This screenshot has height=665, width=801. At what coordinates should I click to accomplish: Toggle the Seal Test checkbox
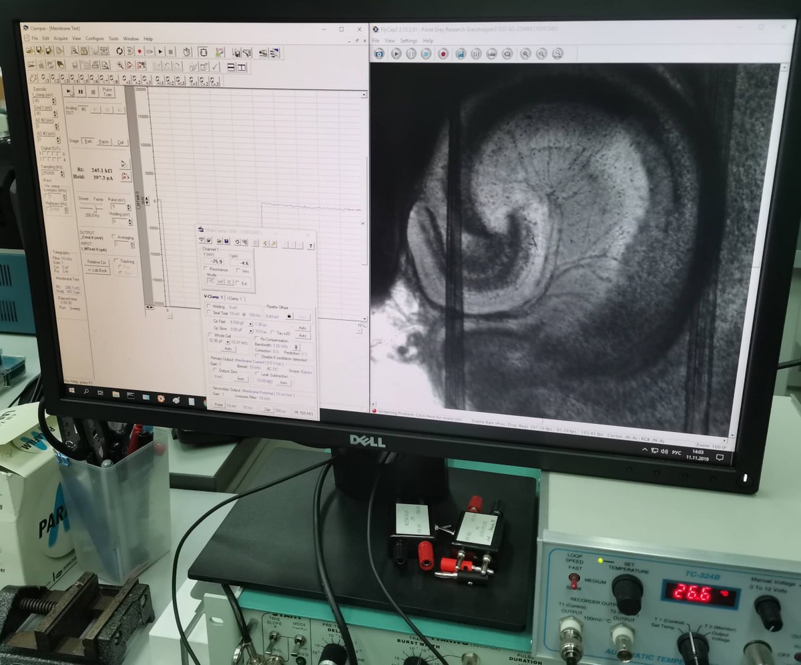point(208,312)
